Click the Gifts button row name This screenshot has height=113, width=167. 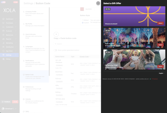57,85
